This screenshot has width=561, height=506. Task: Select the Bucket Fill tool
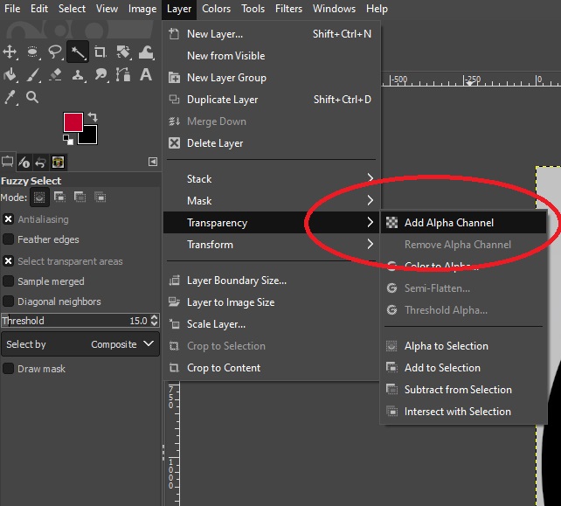coord(10,75)
